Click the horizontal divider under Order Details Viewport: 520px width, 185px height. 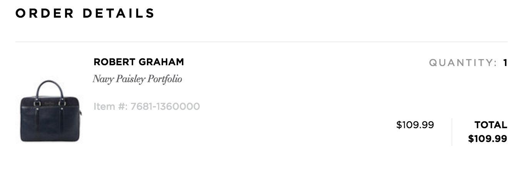(x=262, y=41)
